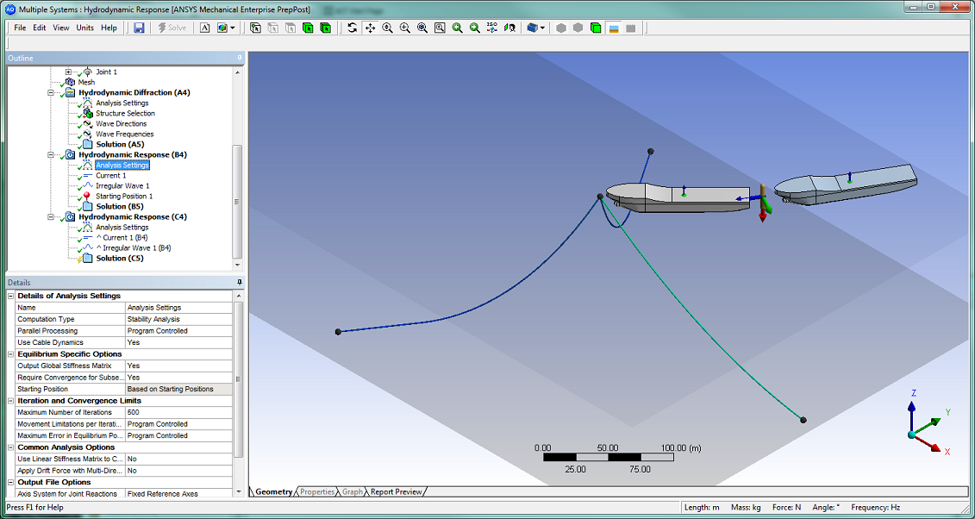Set the ISO view orientation
The height and width of the screenshot is (519, 975).
(x=492, y=28)
